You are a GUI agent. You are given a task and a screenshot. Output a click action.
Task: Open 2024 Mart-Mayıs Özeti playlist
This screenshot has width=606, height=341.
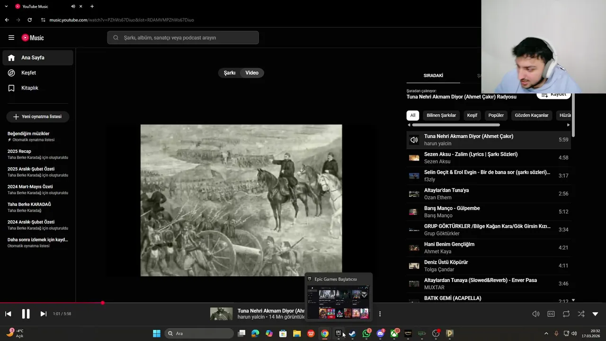tap(38, 189)
